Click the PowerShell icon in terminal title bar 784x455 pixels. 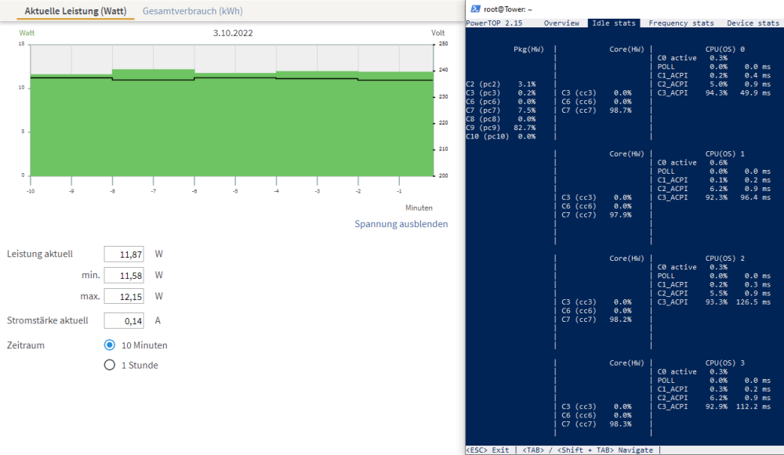(x=476, y=9)
